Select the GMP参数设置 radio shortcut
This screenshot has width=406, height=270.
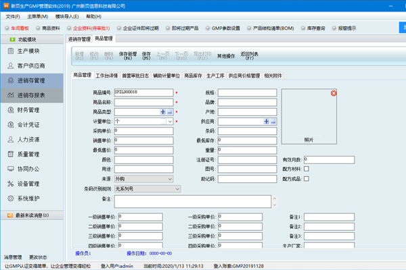point(208,28)
